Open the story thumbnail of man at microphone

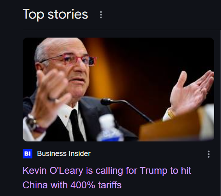pyautogui.click(x=118, y=89)
